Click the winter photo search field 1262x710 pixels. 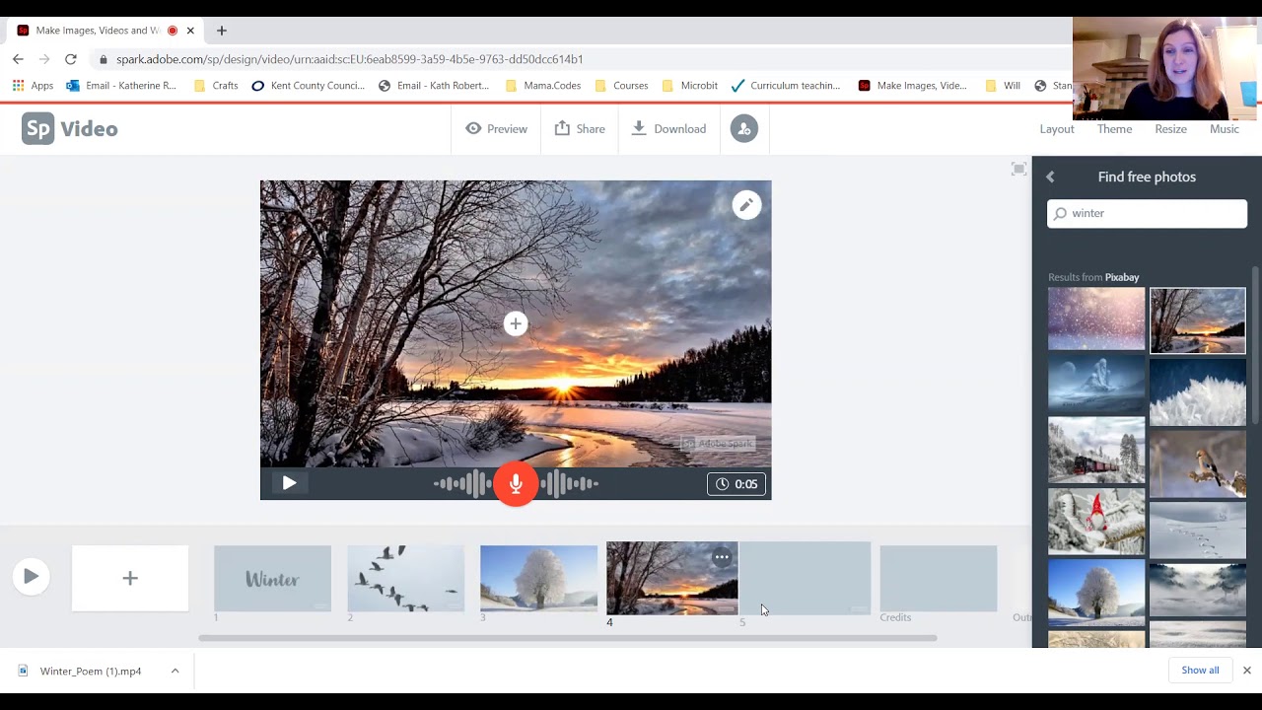point(1147,213)
